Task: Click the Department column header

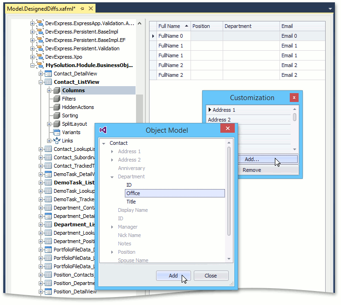Action: [x=251, y=26]
